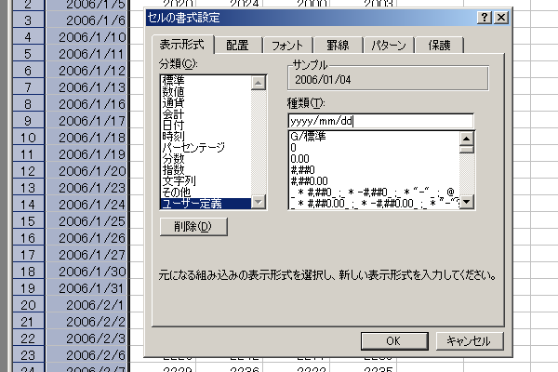Viewport: 558px width, 372px height.
Task: Select the #,##0 format type
Action: (x=374, y=170)
